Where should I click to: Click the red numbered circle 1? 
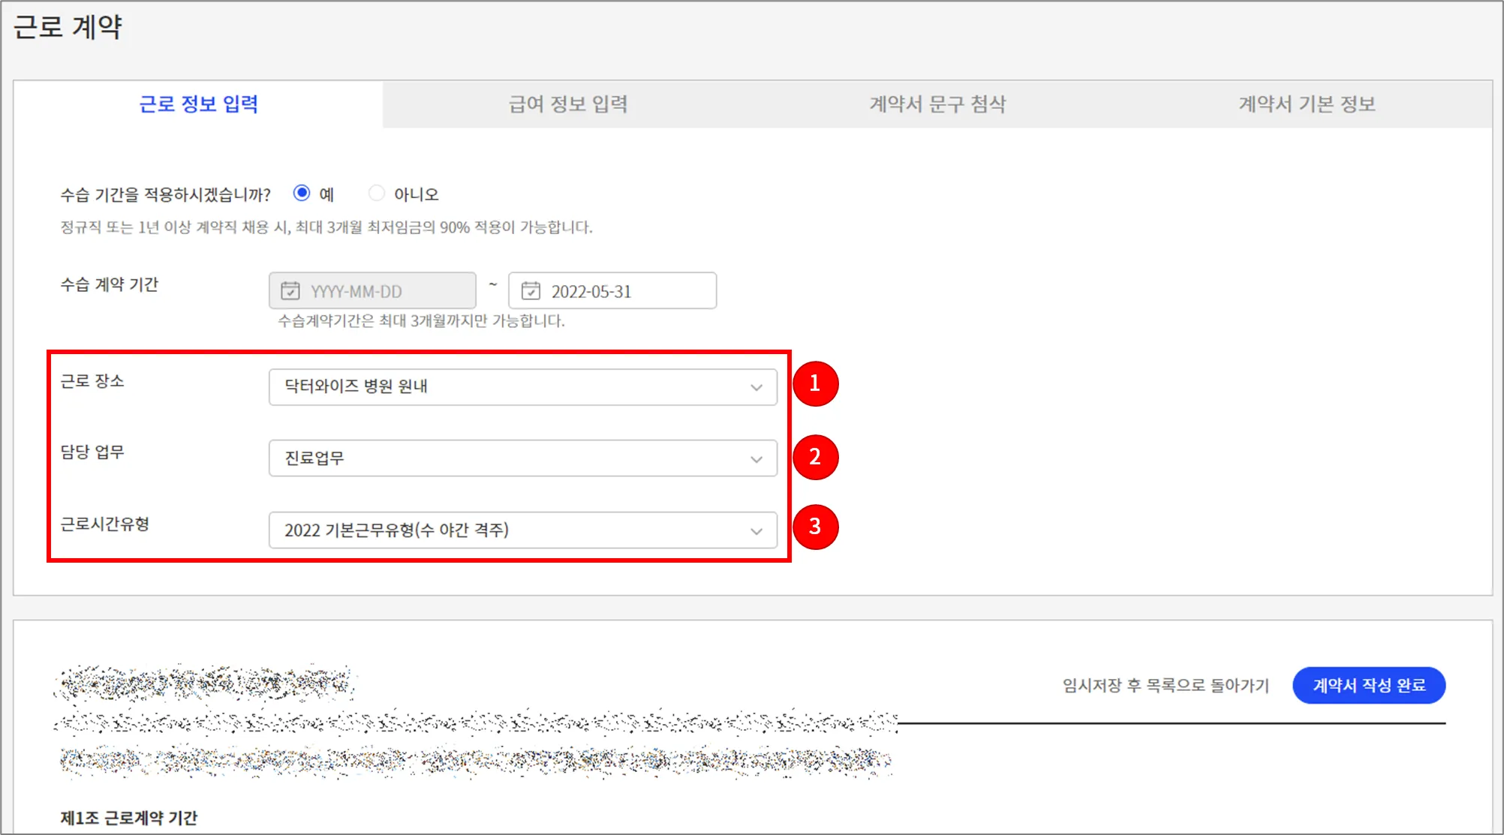[815, 384]
